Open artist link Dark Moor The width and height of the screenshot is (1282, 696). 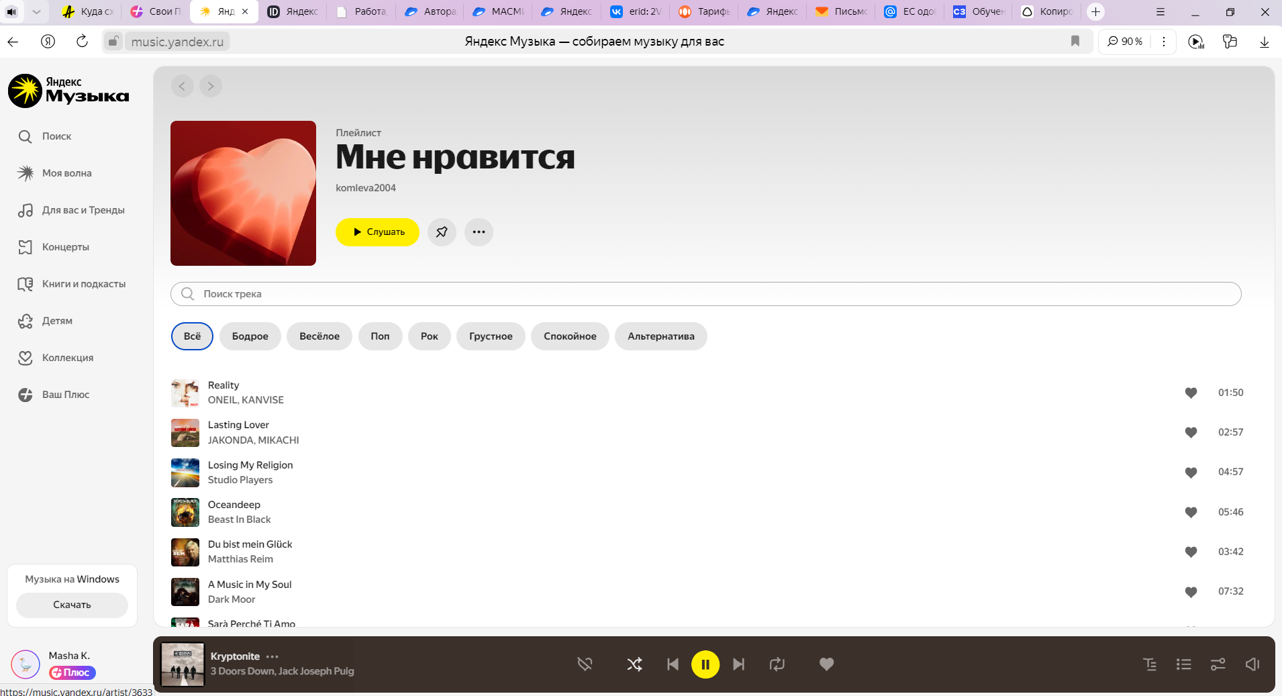point(232,599)
